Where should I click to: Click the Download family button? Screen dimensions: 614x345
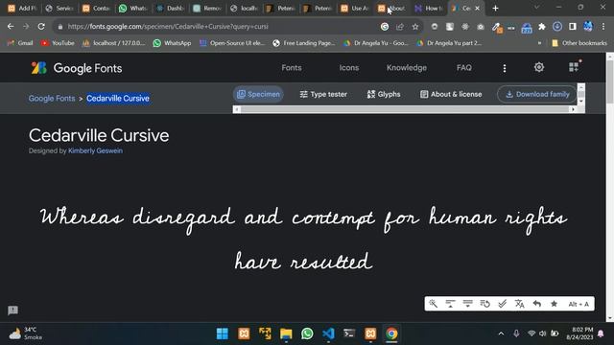point(537,94)
